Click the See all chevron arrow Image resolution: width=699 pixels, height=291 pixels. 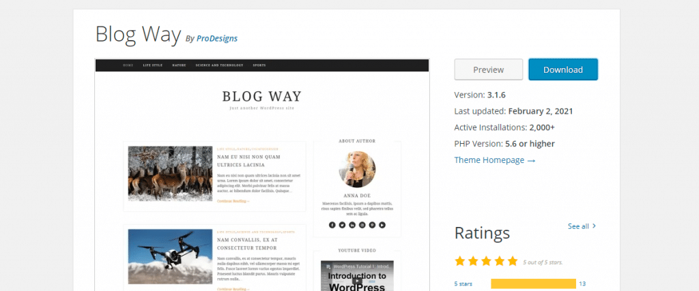[595, 226]
